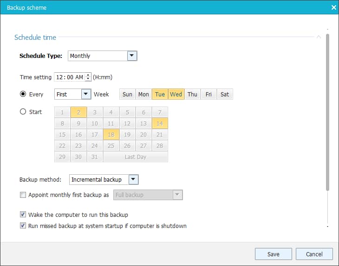Screen dimensions: 339x266
Task: Collapse the Schedule time section
Action: click(319, 37)
